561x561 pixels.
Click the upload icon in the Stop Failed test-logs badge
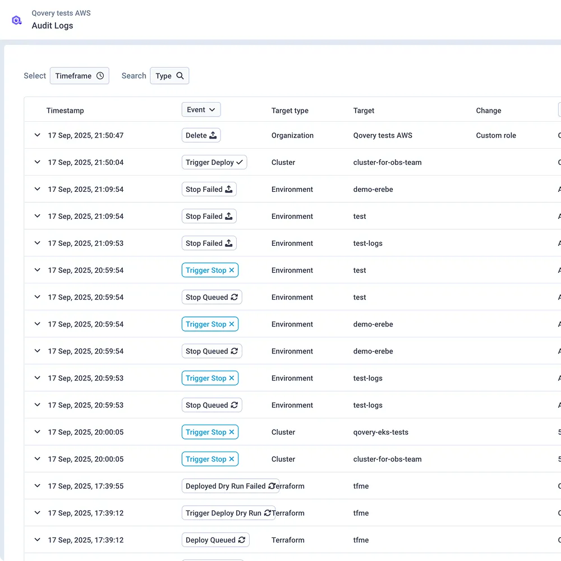(229, 243)
